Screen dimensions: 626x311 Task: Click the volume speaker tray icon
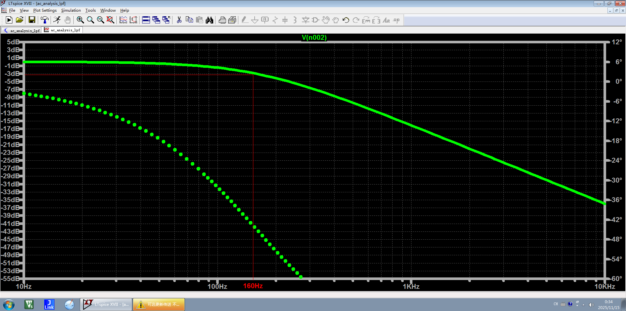coord(591,305)
